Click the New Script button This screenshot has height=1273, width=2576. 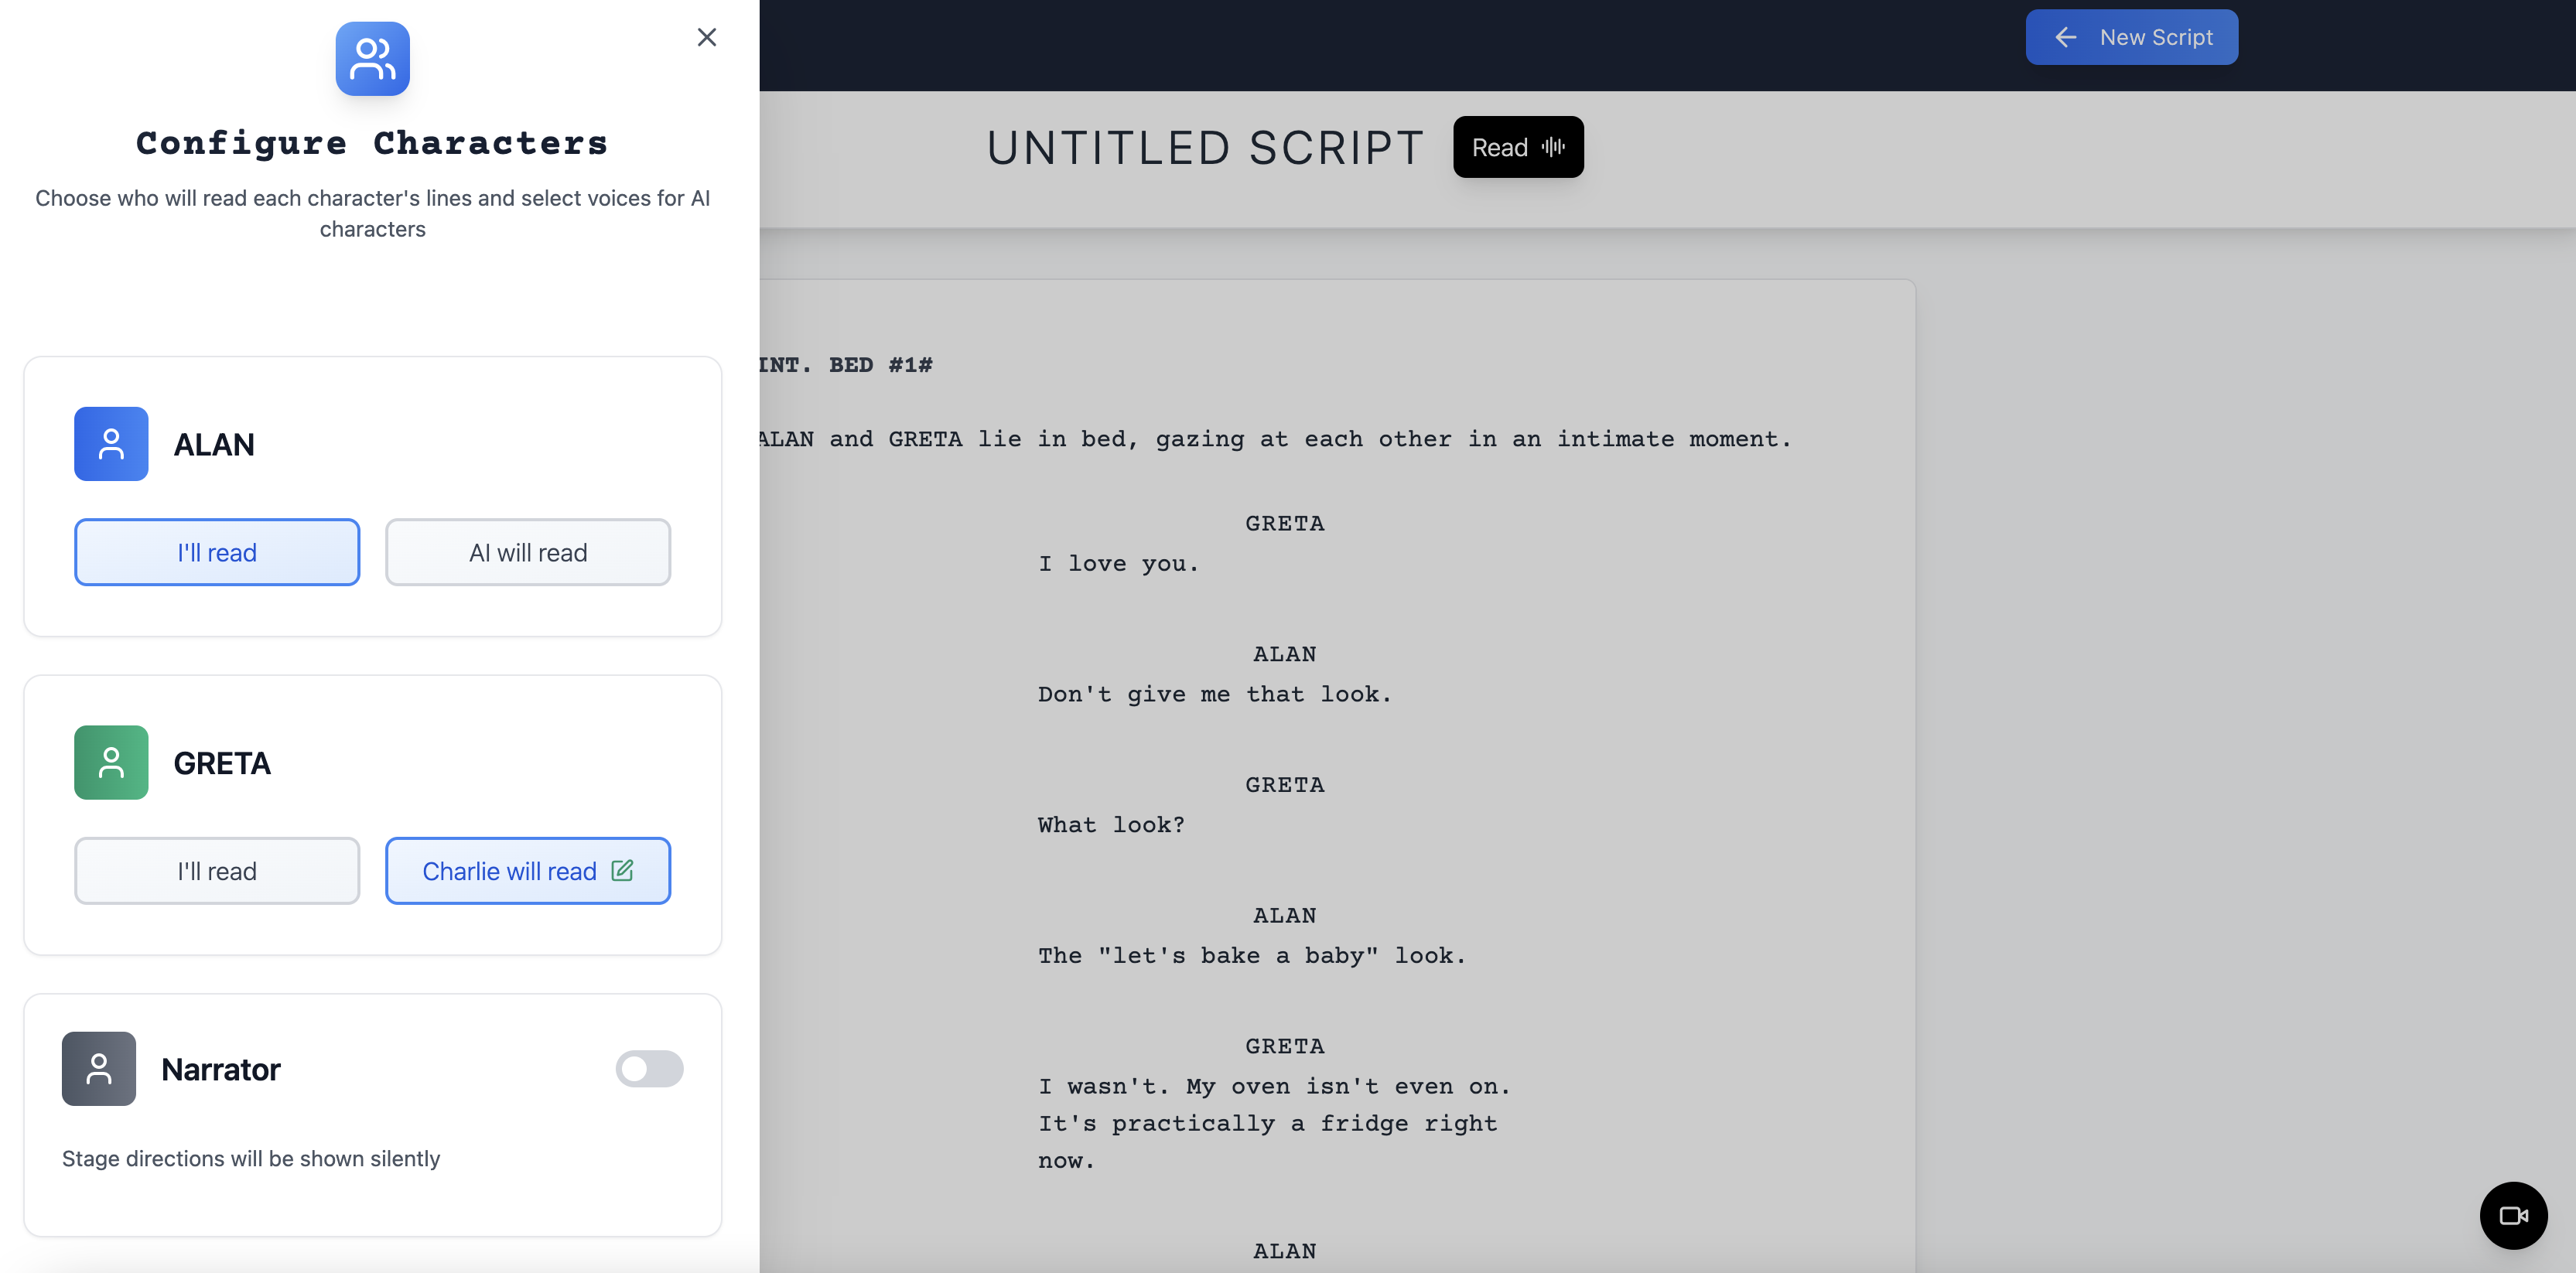(x=2155, y=37)
